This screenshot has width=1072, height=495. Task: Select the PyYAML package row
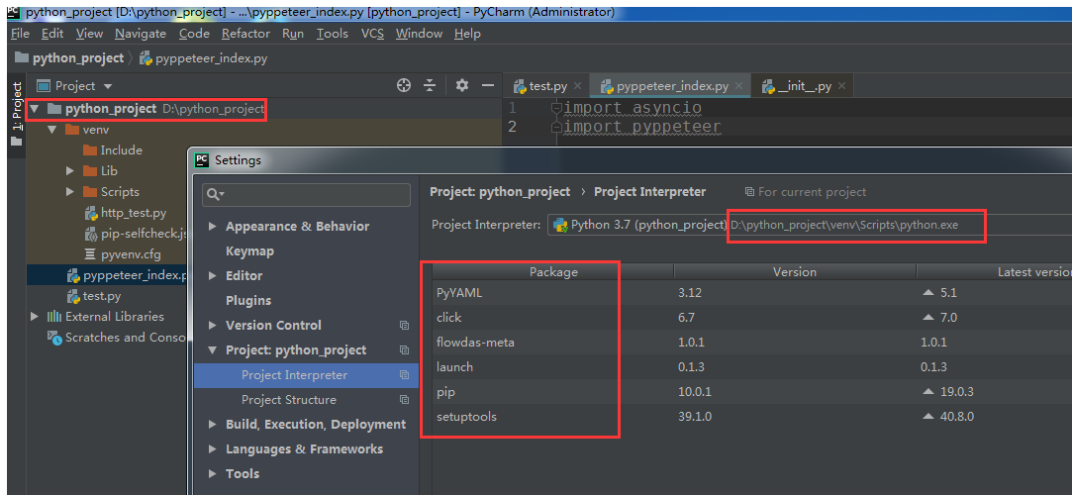click(752, 293)
